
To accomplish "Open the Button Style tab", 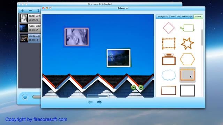I will click(187, 17).
